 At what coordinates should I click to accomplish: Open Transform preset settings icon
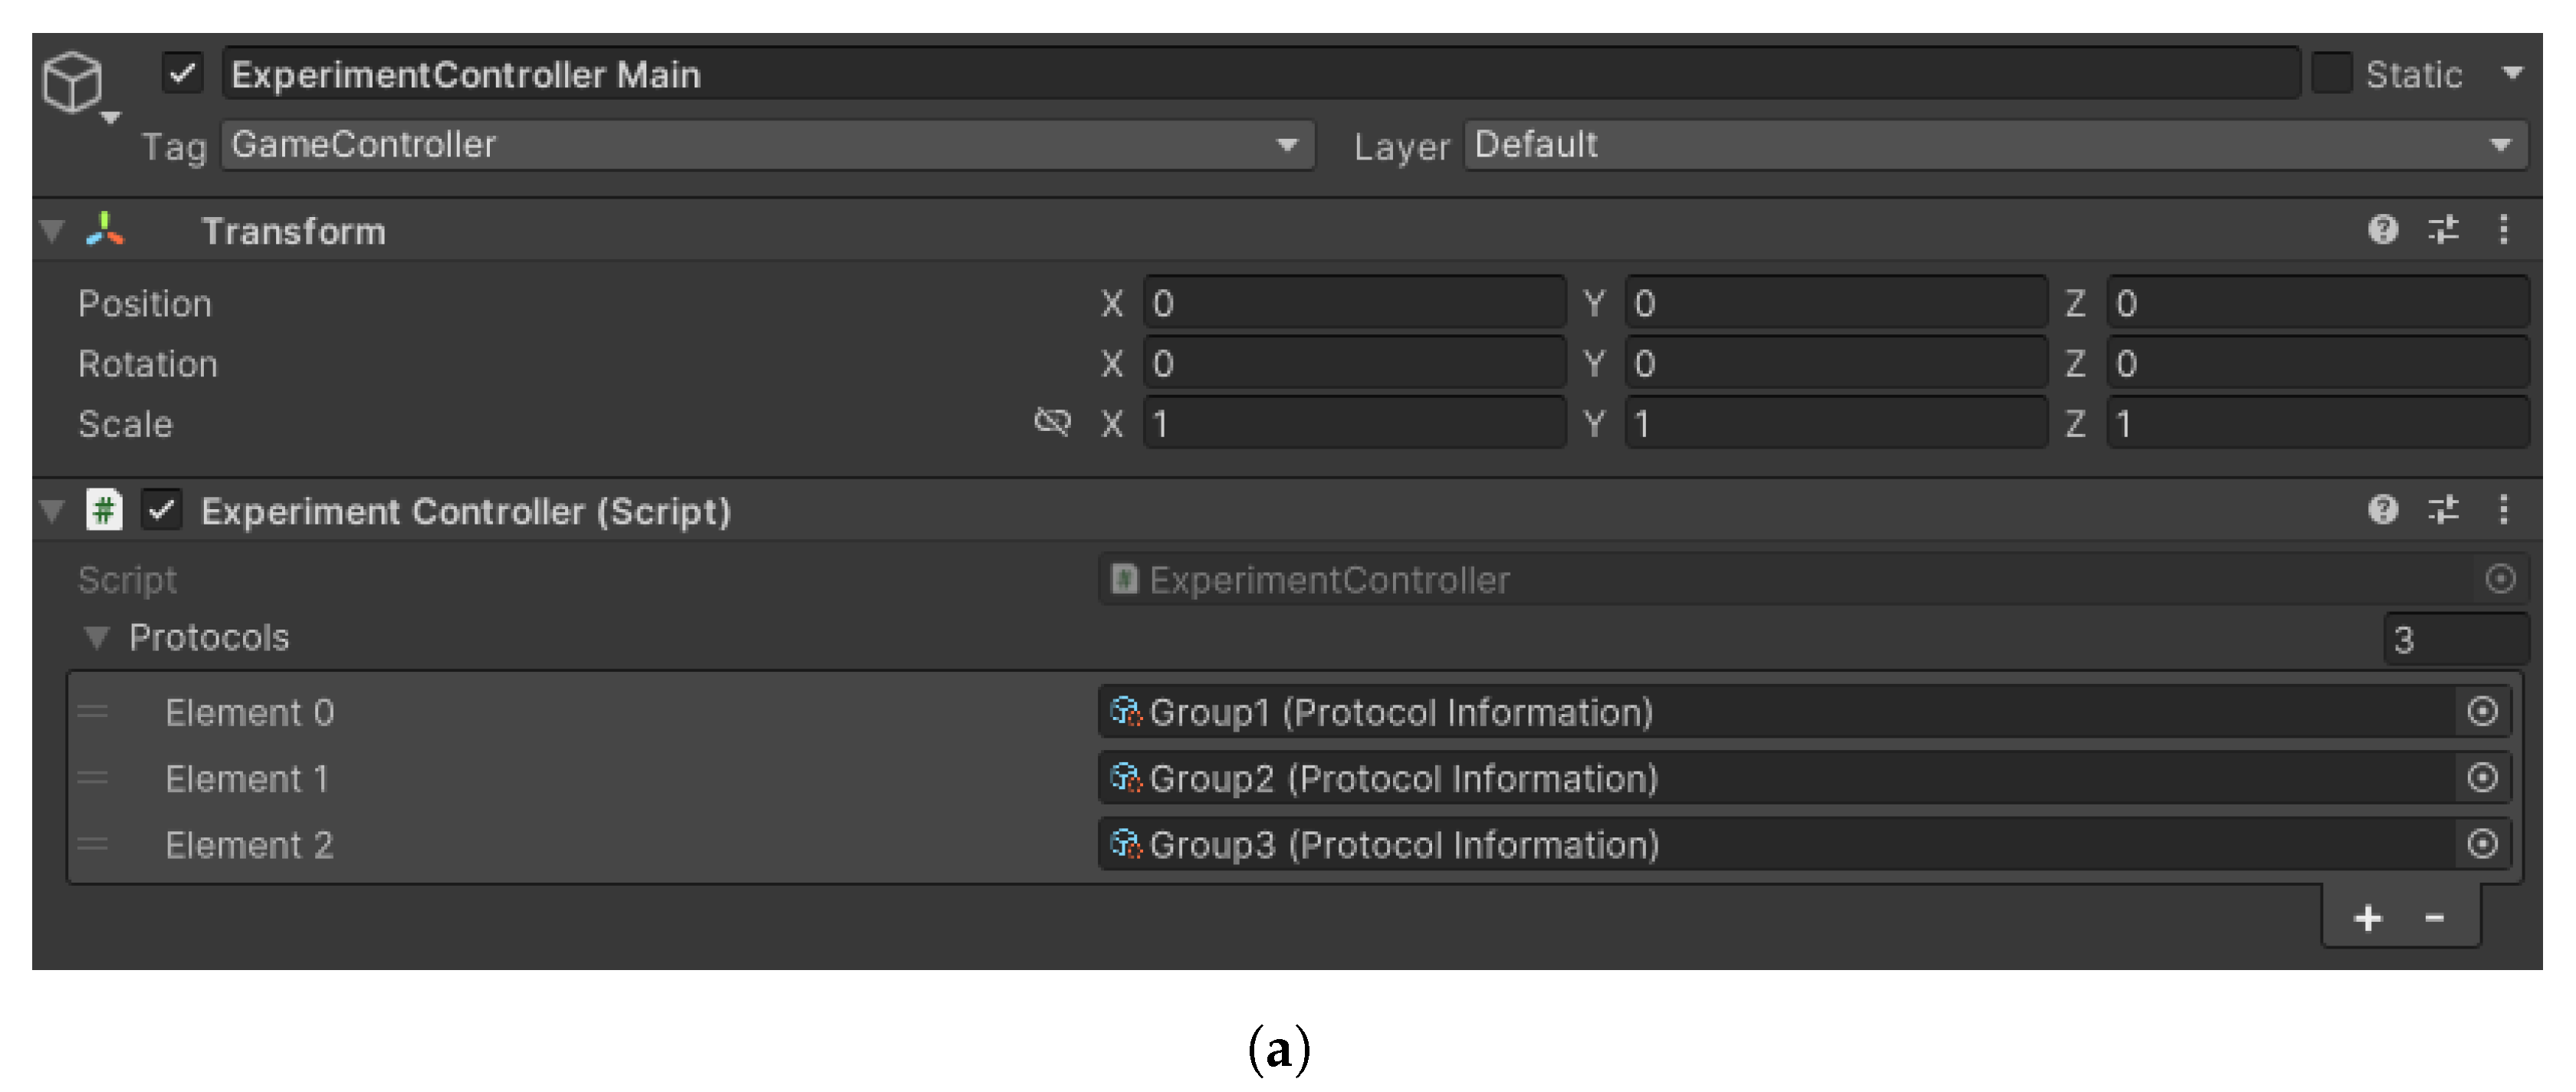point(2443,230)
